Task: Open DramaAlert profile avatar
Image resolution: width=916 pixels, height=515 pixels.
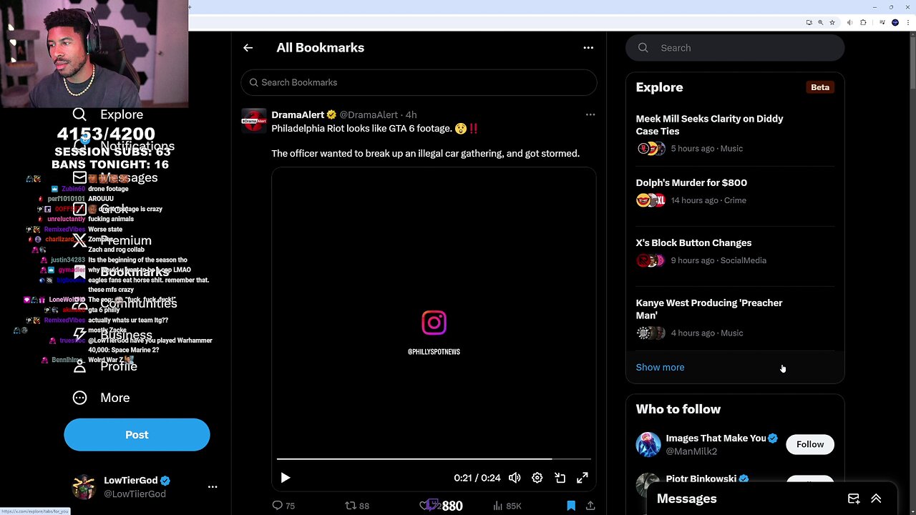Action: coord(254,121)
